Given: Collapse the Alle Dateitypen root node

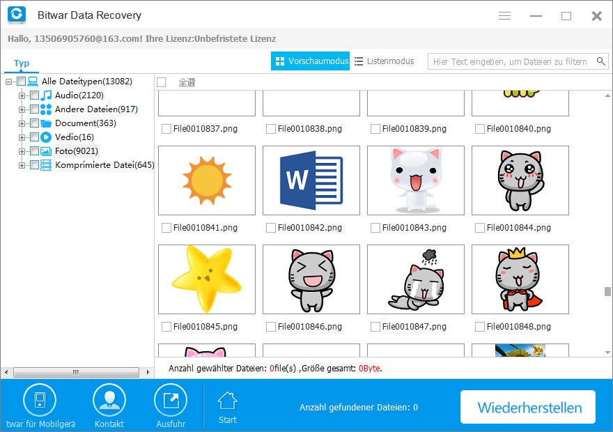Looking at the screenshot, I should point(8,82).
